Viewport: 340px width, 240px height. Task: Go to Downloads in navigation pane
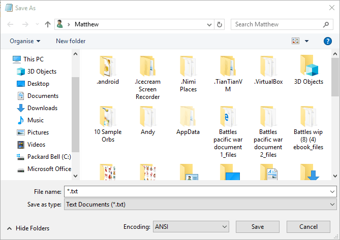click(x=37, y=108)
